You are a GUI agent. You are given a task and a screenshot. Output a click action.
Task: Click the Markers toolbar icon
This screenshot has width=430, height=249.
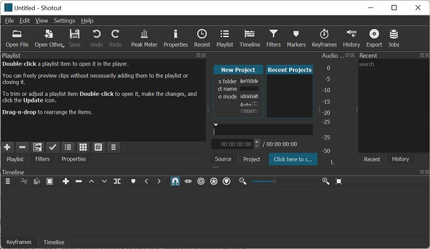click(x=296, y=38)
